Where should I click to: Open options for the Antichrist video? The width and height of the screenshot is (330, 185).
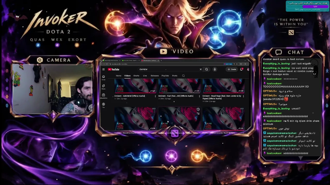point(155,96)
